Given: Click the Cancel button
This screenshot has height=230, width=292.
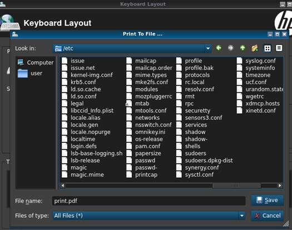Looking at the screenshot, I should tap(268, 216).
